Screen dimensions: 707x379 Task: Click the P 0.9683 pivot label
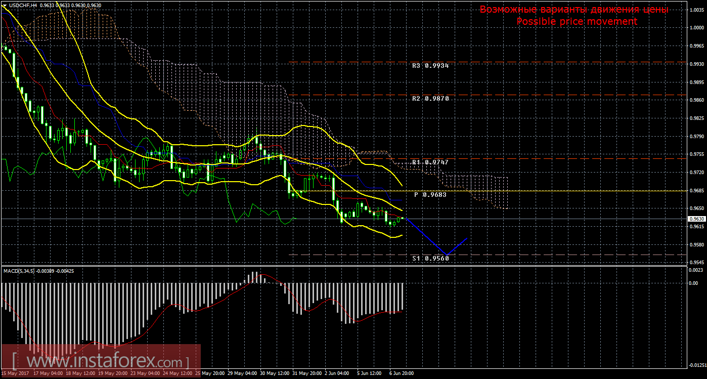coord(431,194)
